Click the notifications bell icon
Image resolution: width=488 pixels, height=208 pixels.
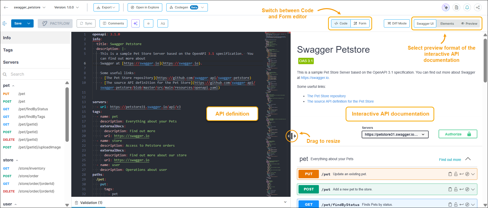pyautogui.click(x=467, y=7)
